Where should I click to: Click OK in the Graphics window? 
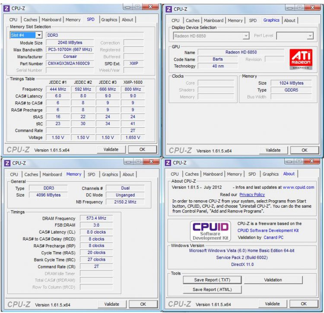(305, 150)
